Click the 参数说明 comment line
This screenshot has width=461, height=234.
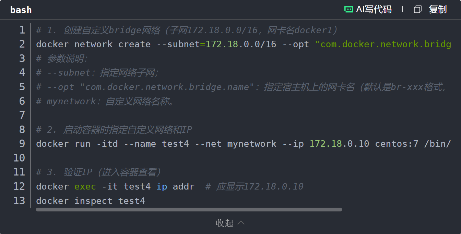(62, 58)
